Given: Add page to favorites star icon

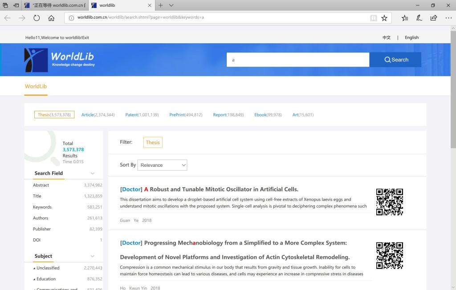Looking at the screenshot, I should tap(384, 18).
